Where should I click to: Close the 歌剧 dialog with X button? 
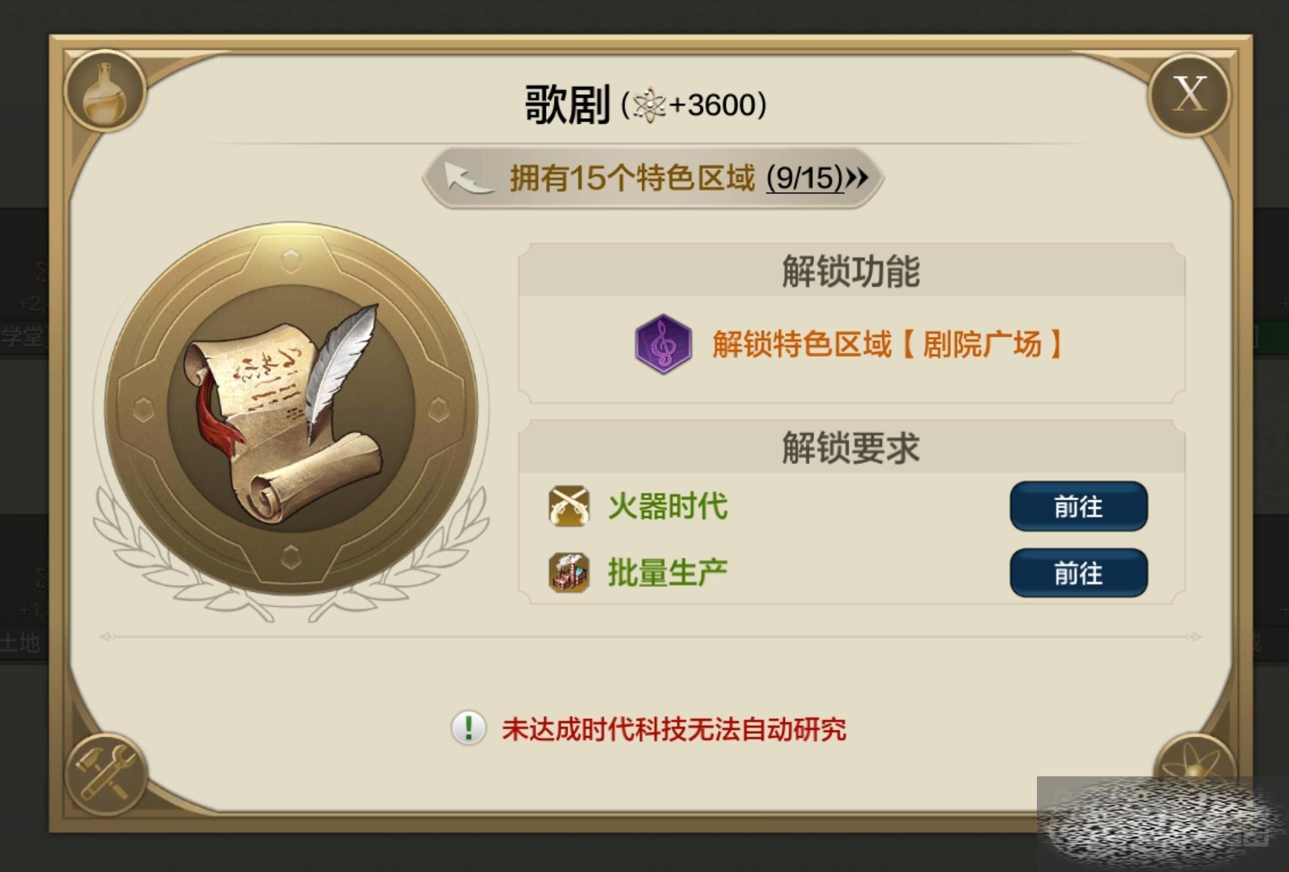tap(1189, 94)
